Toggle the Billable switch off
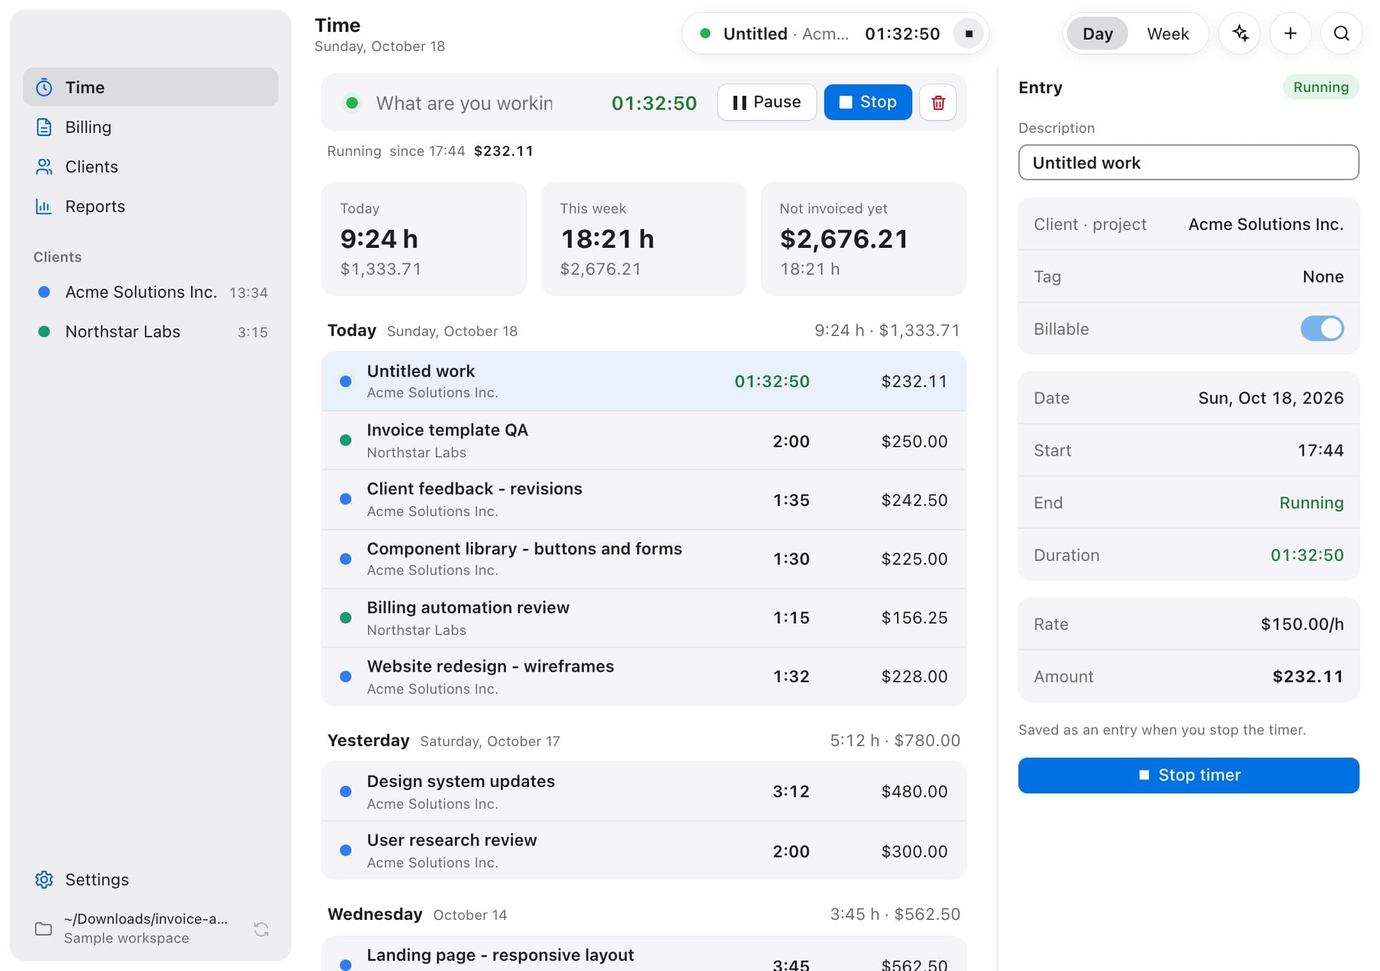The height and width of the screenshot is (971, 1380). coord(1322,328)
